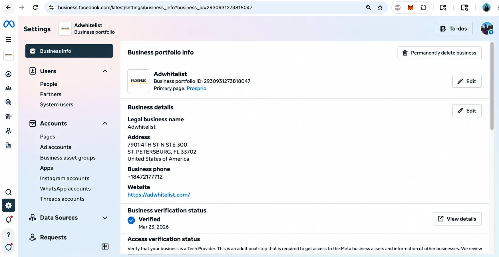
Task: Click the Mar 23, 2026 verification date
Action: tap(154, 227)
